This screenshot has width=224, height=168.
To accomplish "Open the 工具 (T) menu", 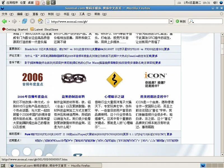I will [85, 14].
